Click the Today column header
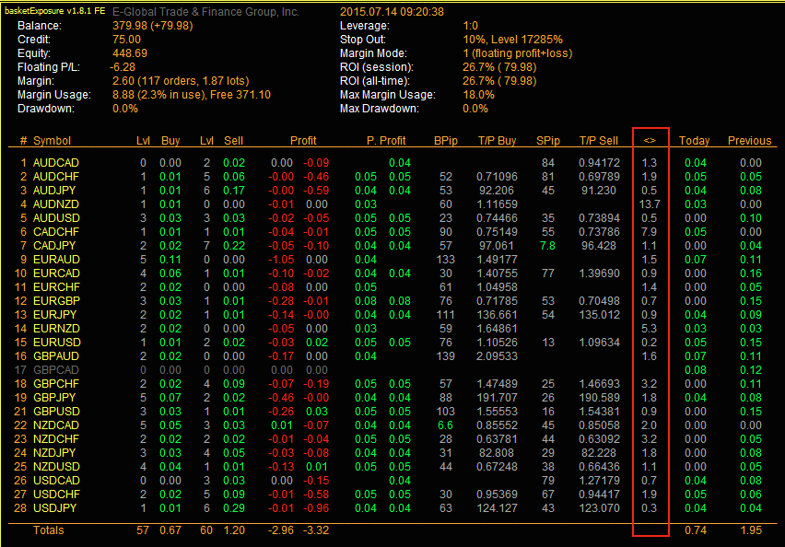 (x=694, y=141)
